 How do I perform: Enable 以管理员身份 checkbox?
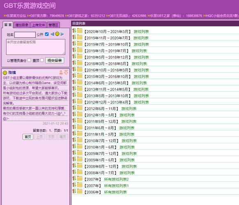29,60
